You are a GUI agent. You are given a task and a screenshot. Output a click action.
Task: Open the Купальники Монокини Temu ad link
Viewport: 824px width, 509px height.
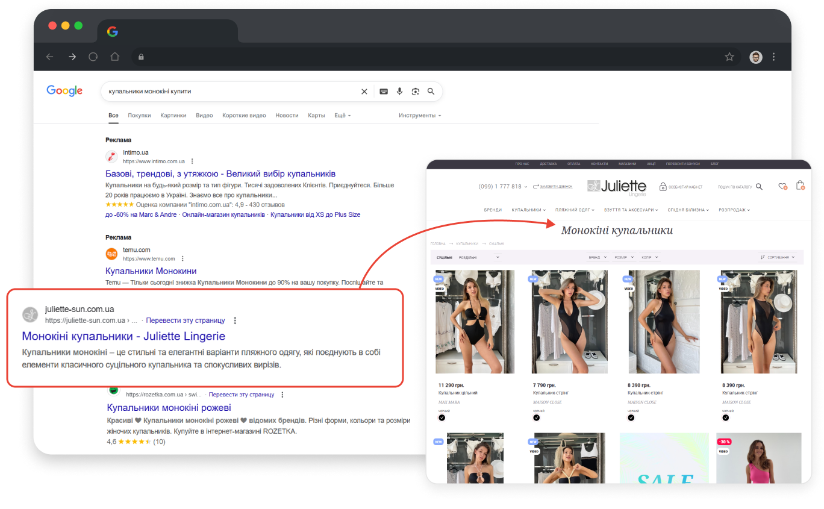click(x=151, y=271)
